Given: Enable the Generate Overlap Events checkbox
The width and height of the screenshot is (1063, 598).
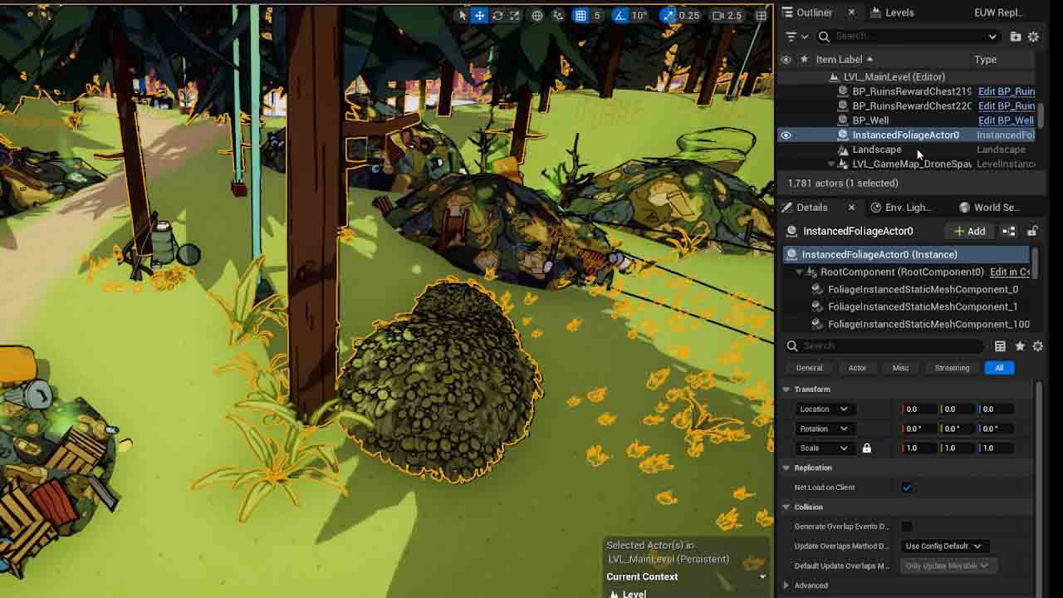Looking at the screenshot, I should (907, 527).
